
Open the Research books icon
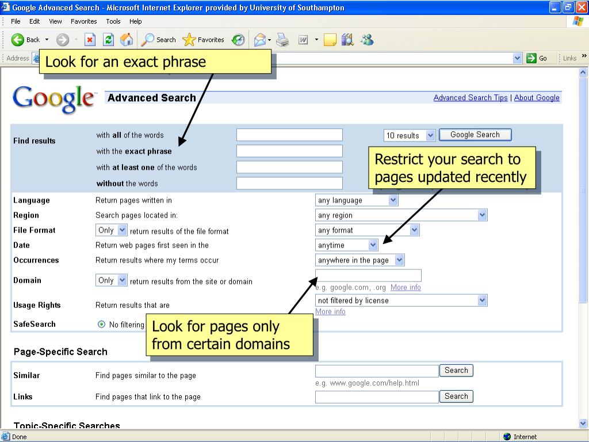[x=348, y=40]
